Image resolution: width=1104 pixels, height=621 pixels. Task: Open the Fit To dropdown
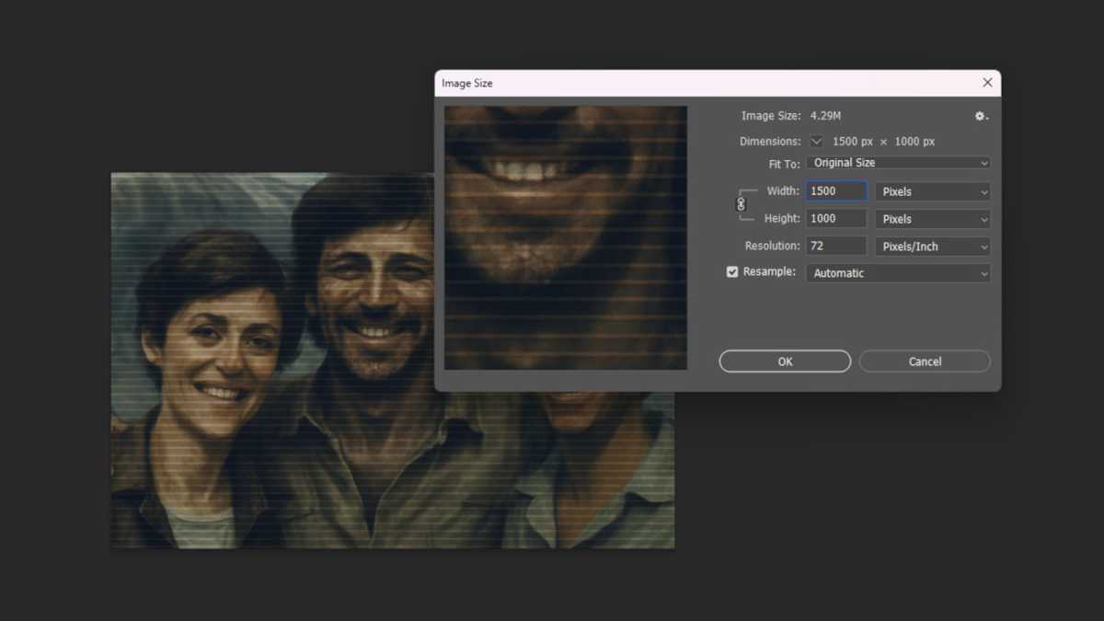click(x=897, y=162)
